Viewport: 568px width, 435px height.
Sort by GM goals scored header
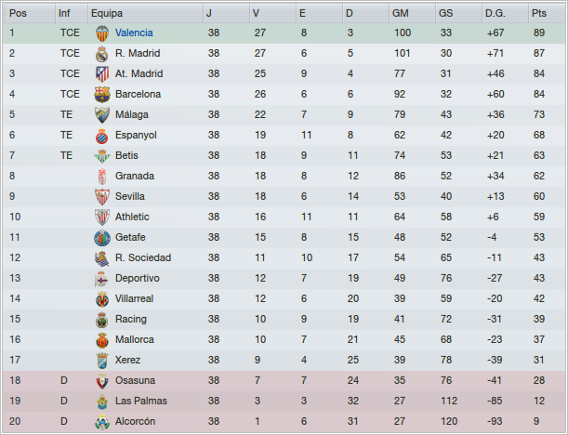pos(402,13)
